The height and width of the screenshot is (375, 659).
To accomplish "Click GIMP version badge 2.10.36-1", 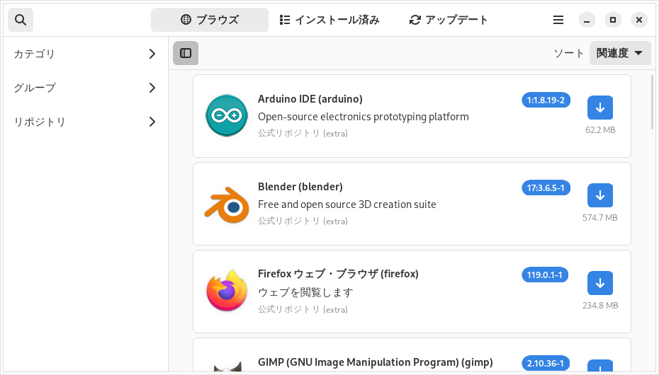I will [546, 363].
